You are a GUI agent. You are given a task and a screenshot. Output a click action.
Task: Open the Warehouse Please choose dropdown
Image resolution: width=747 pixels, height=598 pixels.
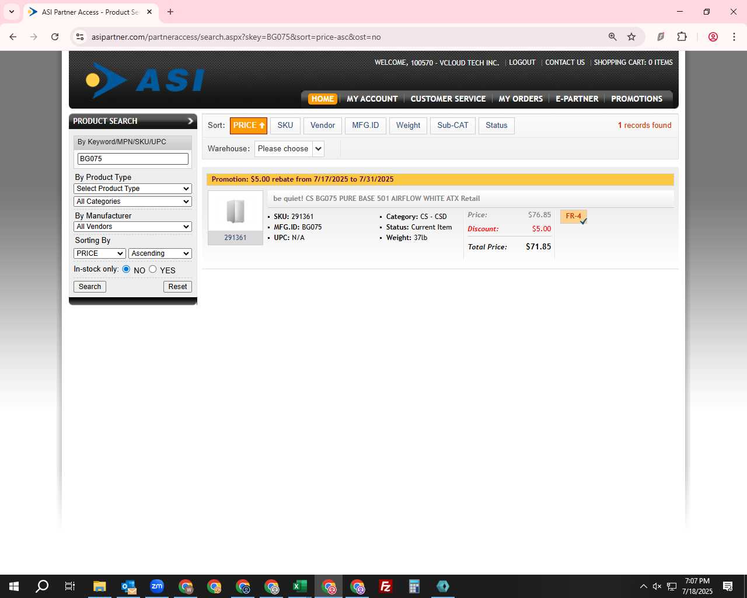(x=289, y=149)
